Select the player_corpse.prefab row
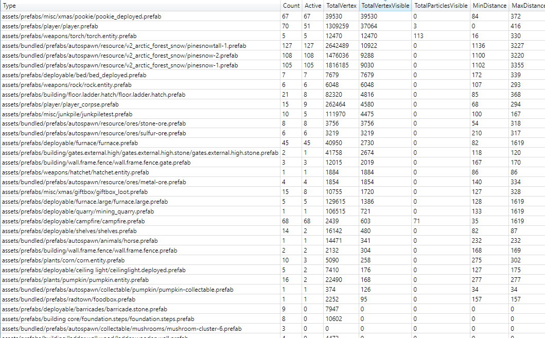Screen dimensions: 545x338 click(273, 104)
